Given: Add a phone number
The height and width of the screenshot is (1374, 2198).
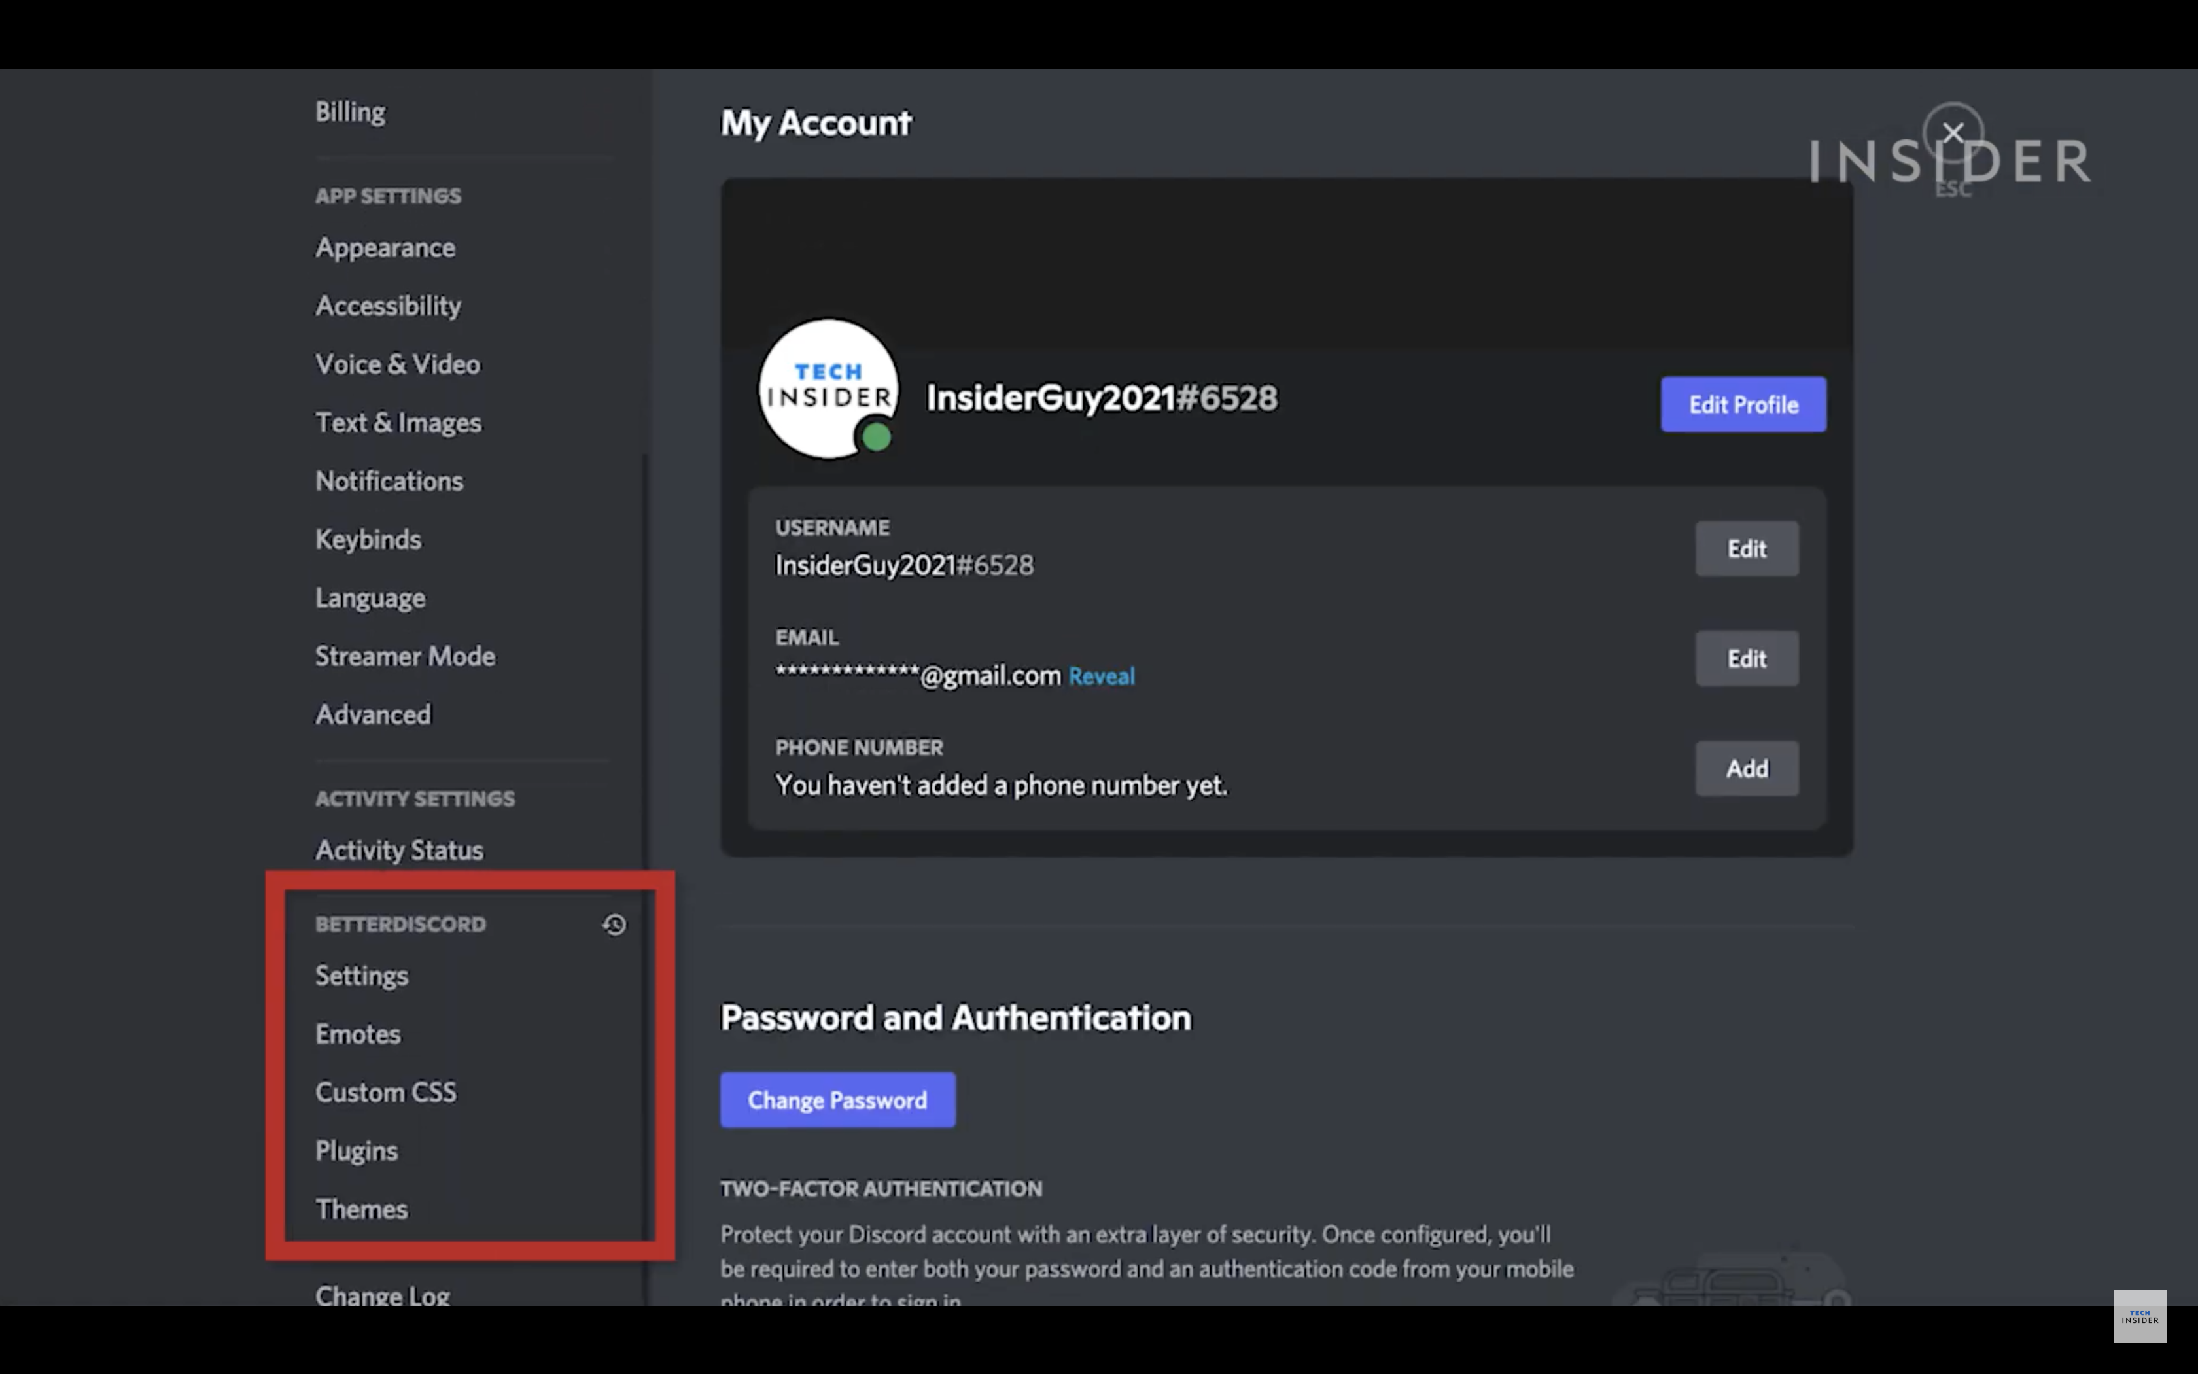Looking at the screenshot, I should (x=1746, y=769).
